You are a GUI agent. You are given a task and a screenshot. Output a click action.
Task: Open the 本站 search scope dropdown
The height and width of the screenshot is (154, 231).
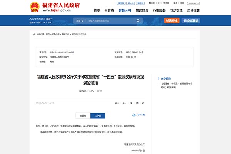pos(80,20)
